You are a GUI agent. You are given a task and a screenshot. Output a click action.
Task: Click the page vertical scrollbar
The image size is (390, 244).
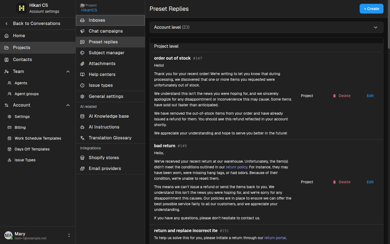click(389, 24)
